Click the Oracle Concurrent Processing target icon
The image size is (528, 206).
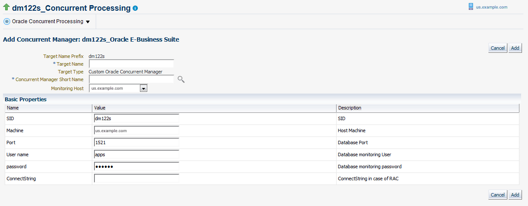[x=7, y=21]
